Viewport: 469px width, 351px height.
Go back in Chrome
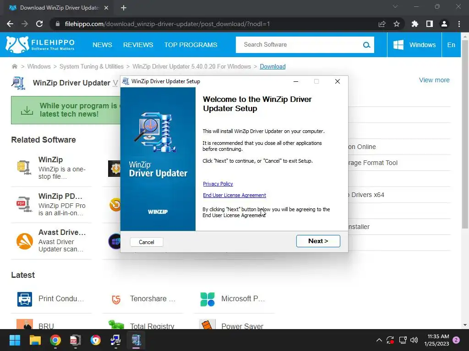click(x=10, y=24)
